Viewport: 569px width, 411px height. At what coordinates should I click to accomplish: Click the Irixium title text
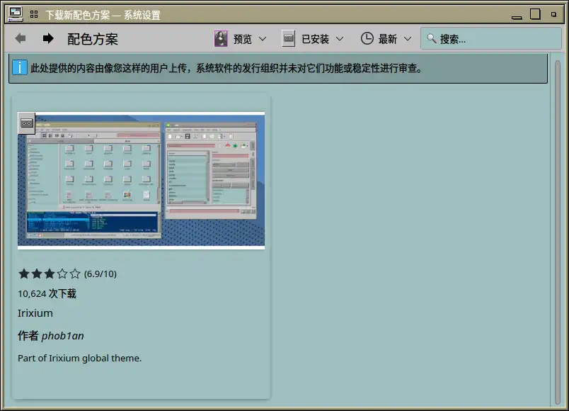(35, 313)
